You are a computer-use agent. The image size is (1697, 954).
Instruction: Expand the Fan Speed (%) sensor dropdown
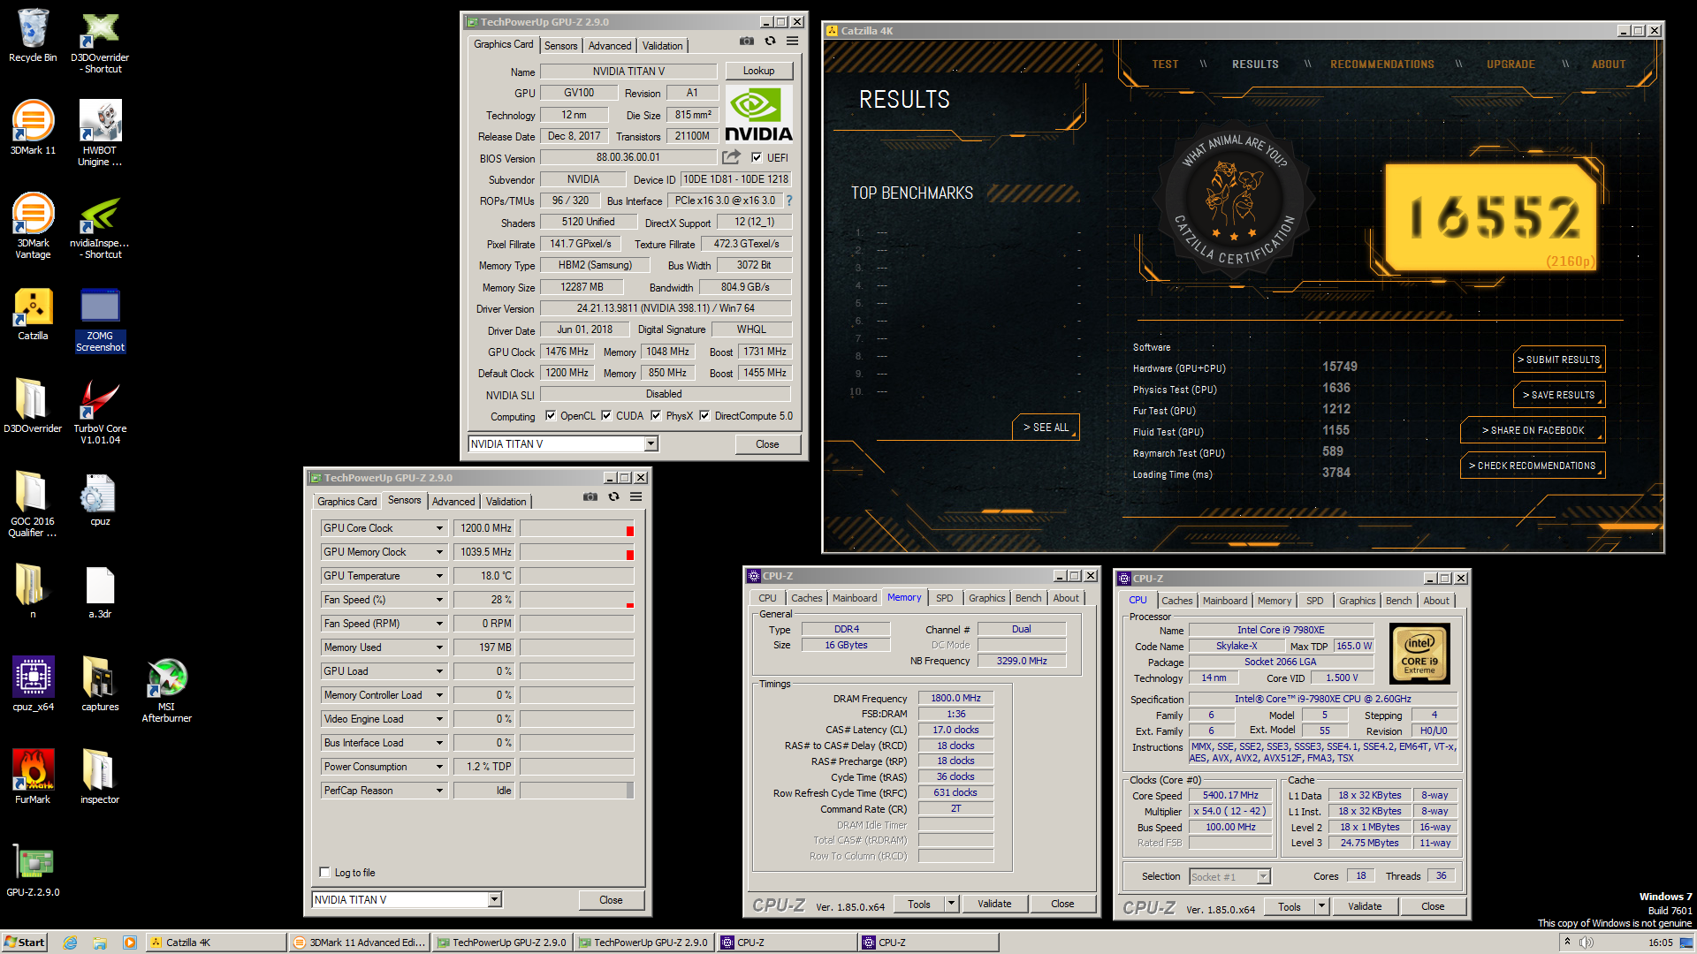(x=439, y=600)
